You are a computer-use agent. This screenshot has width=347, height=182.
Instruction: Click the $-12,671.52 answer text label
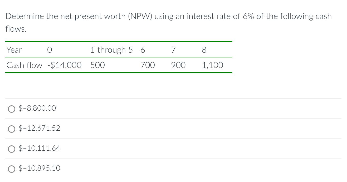(x=39, y=128)
